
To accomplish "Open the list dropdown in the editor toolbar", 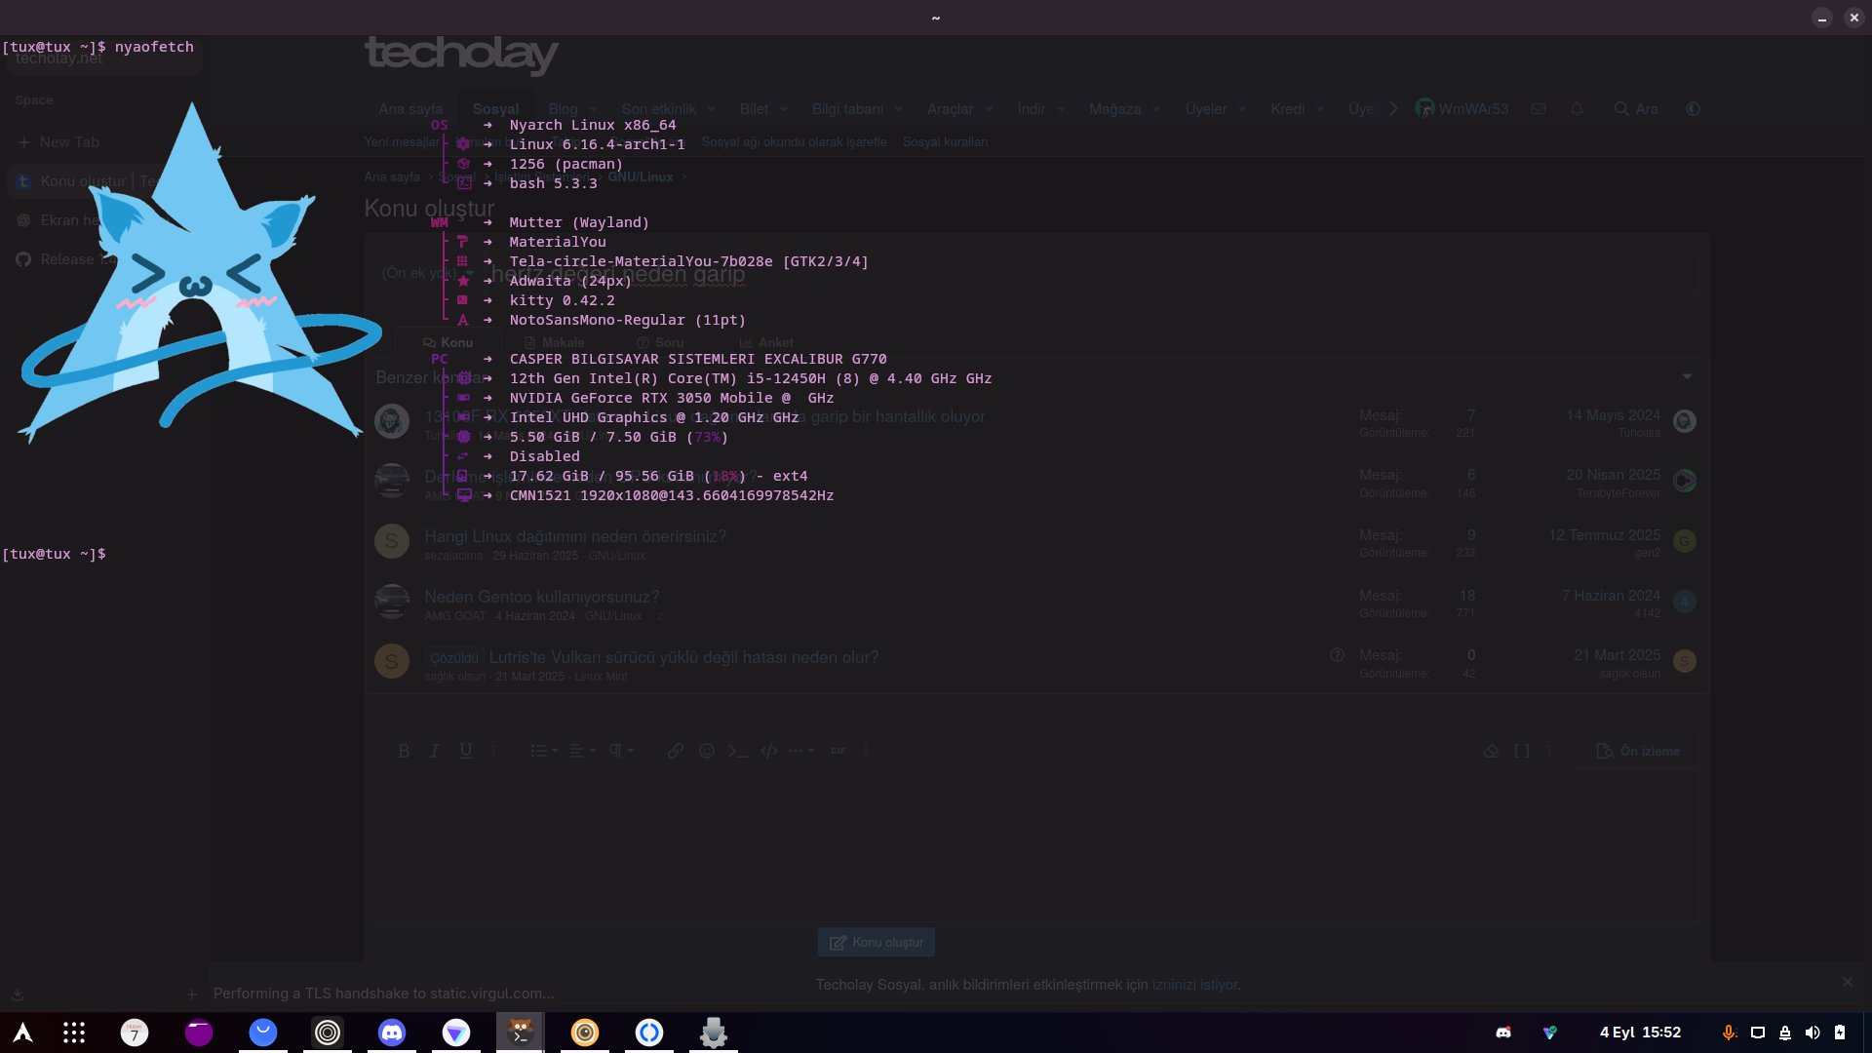I will [544, 751].
